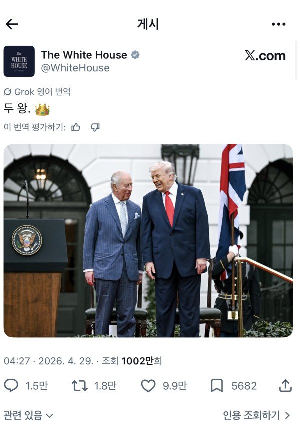Open The White House account name
Image resolution: width=300 pixels, height=442 pixels.
pyautogui.click(x=84, y=55)
